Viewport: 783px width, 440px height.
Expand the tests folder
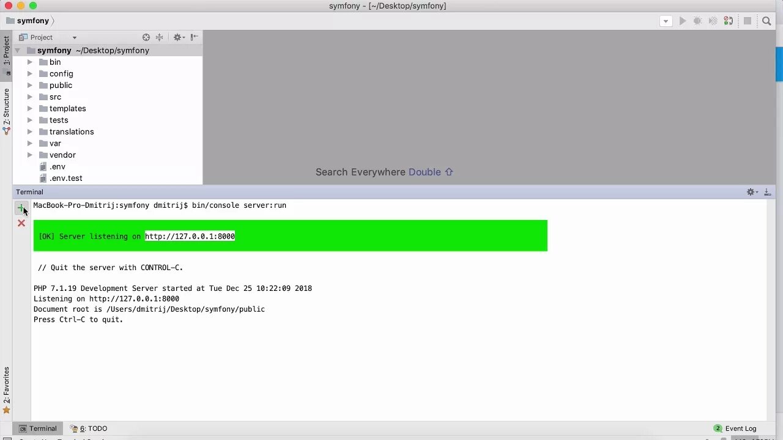click(x=29, y=120)
